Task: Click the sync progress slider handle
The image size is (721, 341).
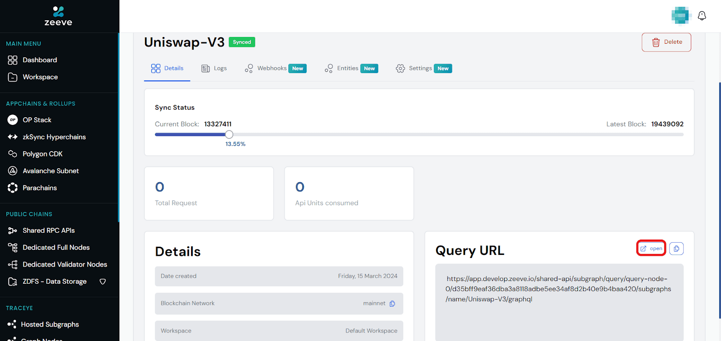Action: pos(229,134)
